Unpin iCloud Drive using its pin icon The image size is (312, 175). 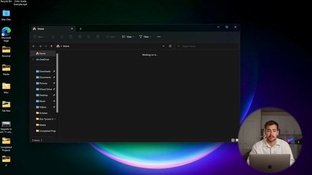point(54,89)
